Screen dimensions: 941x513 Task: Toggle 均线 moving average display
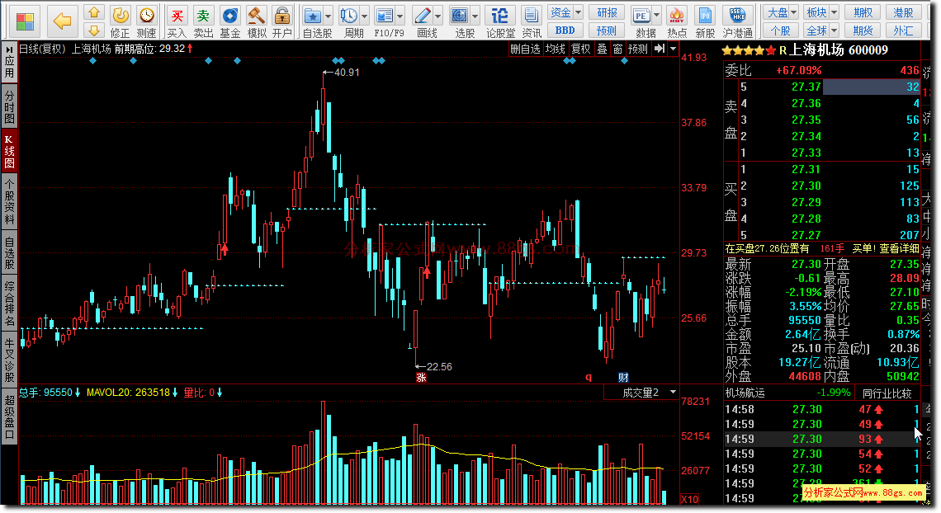click(x=556, y=49)
